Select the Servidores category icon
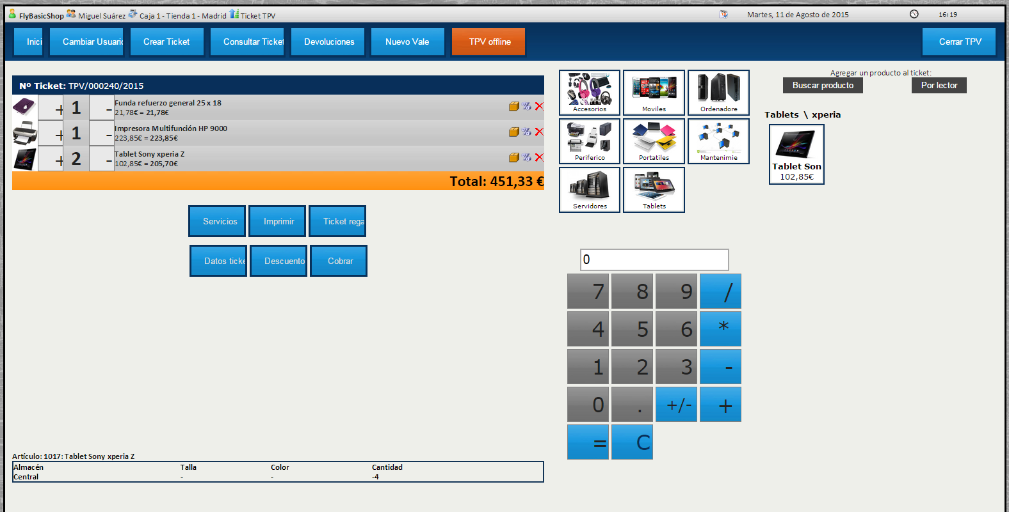Viewport: 1009px width, 512px height. pyautogui.click(x=589, y=189)
